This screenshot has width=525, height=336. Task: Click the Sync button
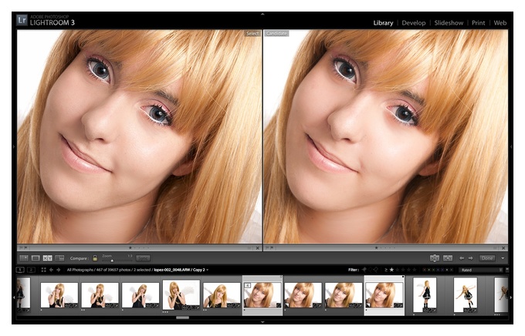(143, 258)
